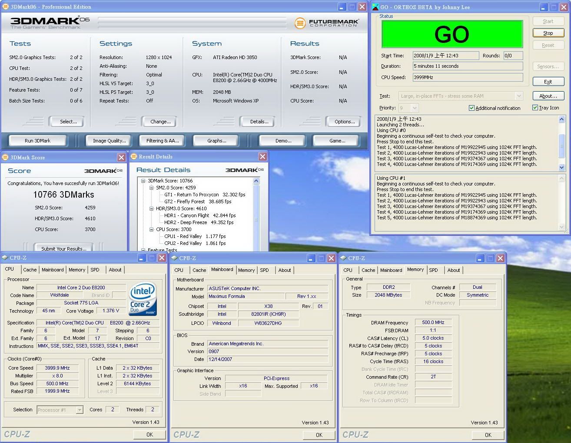Click DRAM Frequency 500.0 MHz value
Screen dimensions: 571x443
[433, 322]
